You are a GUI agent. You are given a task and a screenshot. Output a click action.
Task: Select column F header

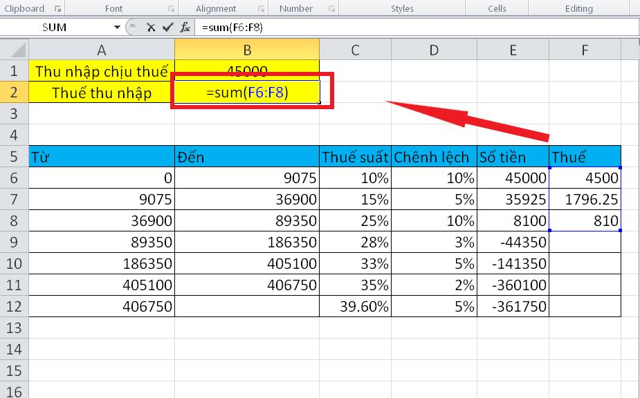[585, 49]
